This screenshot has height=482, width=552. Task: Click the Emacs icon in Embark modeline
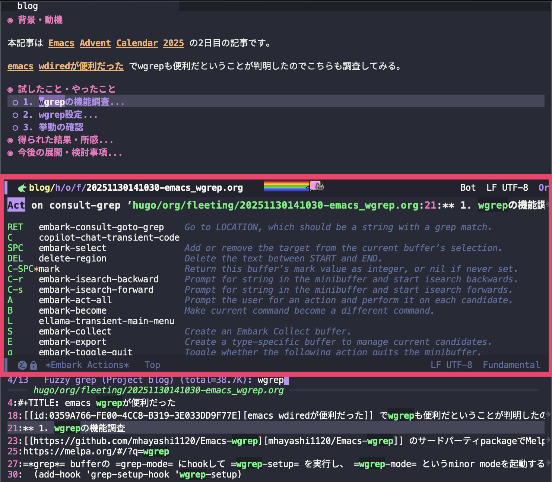tap(22, 365)
